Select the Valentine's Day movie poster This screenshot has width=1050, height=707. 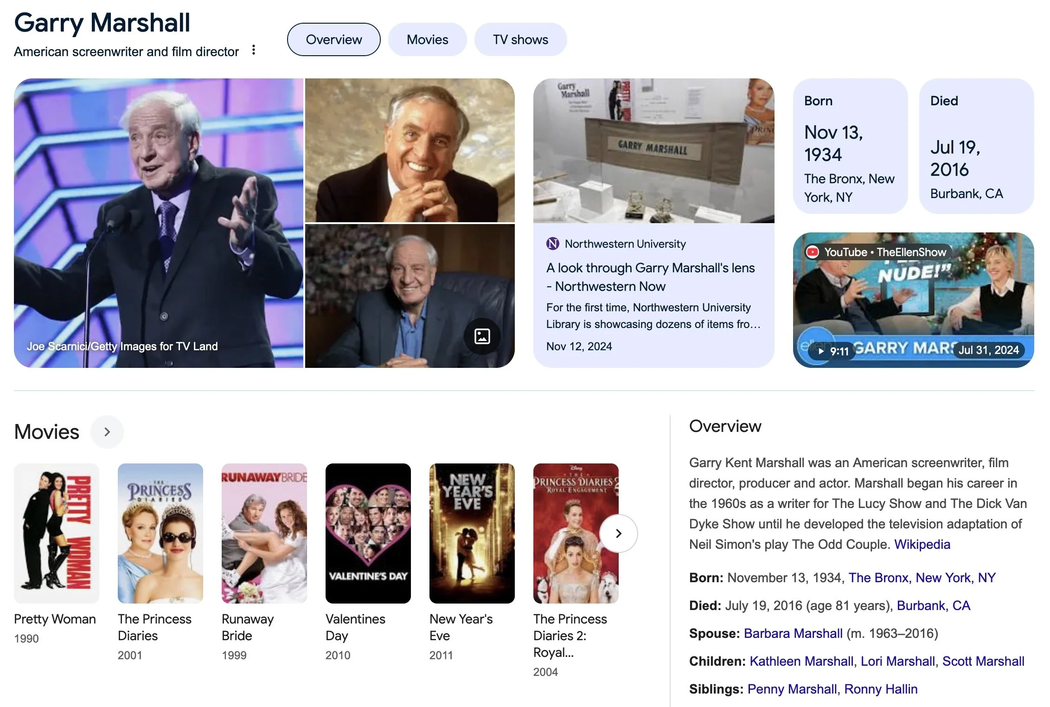368,533
